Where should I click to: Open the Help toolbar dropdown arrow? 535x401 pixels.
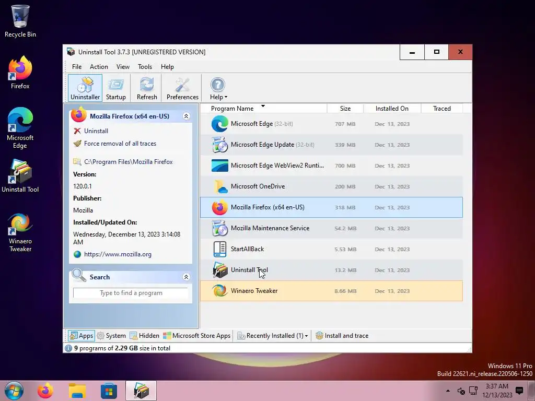click(226, 97)
